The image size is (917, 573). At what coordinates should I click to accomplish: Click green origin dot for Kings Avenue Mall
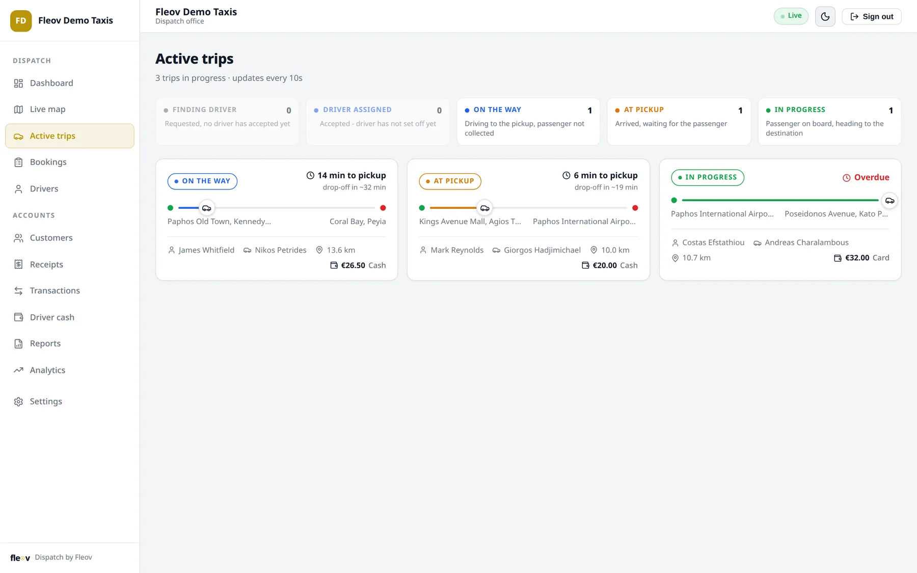point(422,208)
